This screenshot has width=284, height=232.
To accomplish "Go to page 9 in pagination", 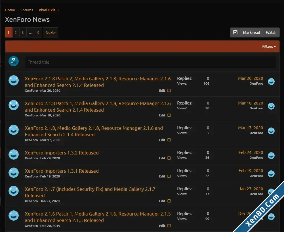I will (38, 32).
